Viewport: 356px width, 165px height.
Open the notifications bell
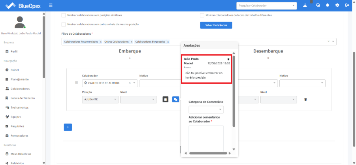click(328, 6)
